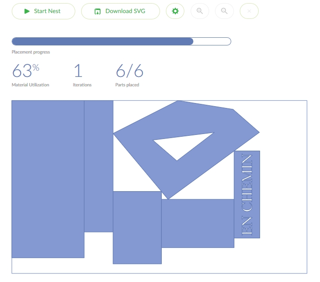Click the zoom in magnifier icon
This screenshot has width=320, height=282.
(x=200, y=11)
